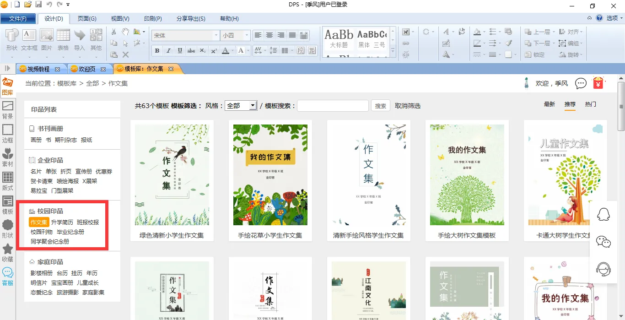This screenshot has height=320, width=625.
Task: Open the 小四 font size dropdown
Action: 247,35
